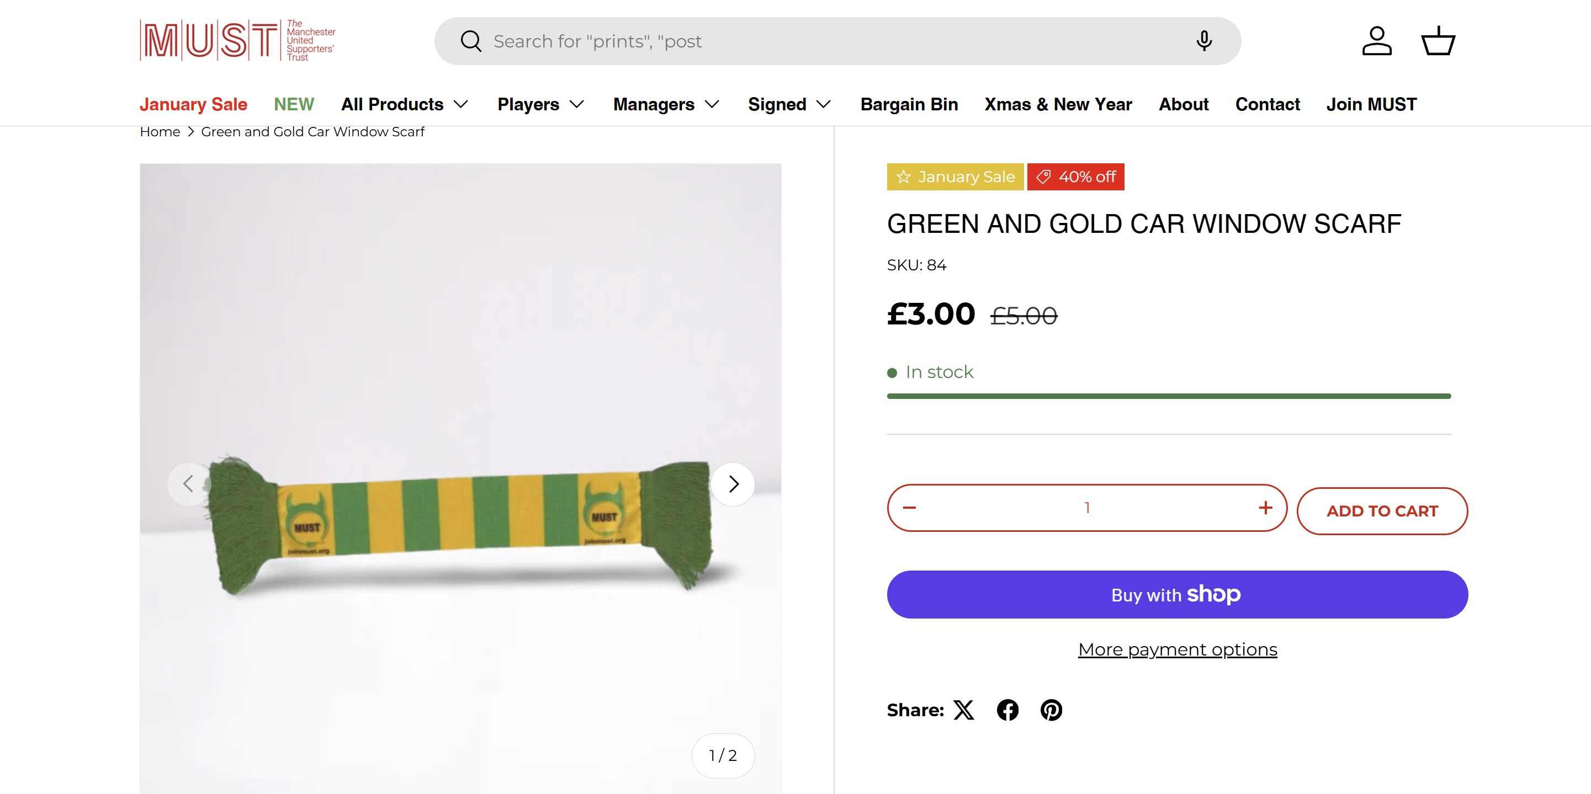Image resolution: width=1591 pixels, height=794 pixels.
Task: Open the shopping basket icon
Action: (x=1439, y=41)
